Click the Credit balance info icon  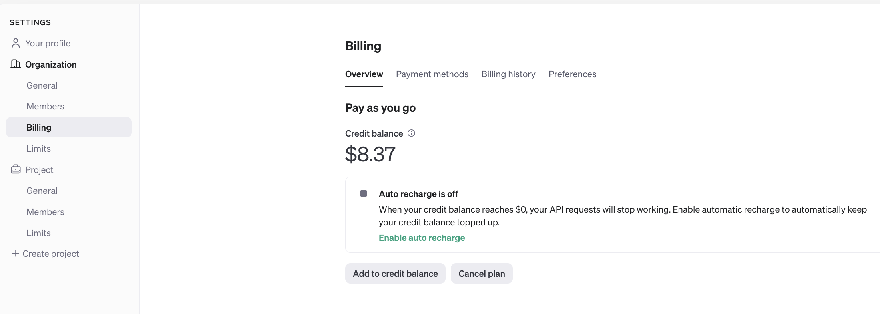[411, 133]
